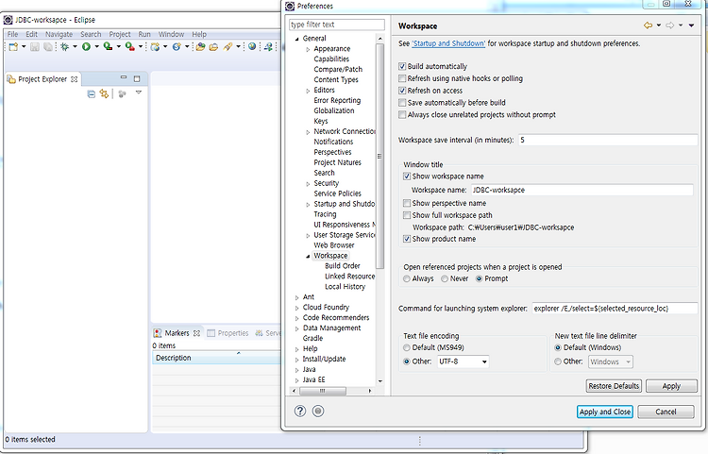The height and width of the screenshot is (454, 708).
Task: Select Never for opening referenced projects
Action: click(445, 278)
